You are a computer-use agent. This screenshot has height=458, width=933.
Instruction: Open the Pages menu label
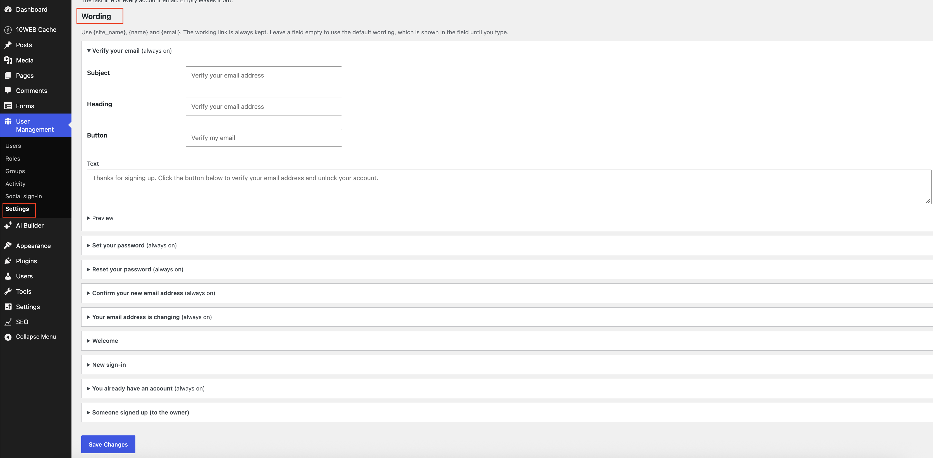(25, 76)
